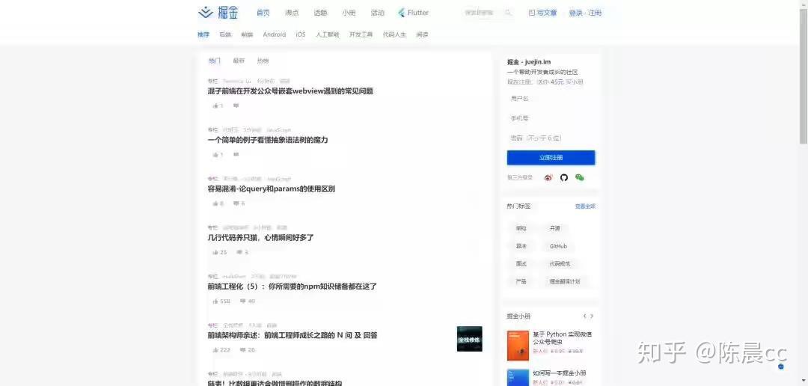Image resolution: width=808 pixels, height=386 pixels.
Task: Click the search magnifier icon
Action: 508,13
